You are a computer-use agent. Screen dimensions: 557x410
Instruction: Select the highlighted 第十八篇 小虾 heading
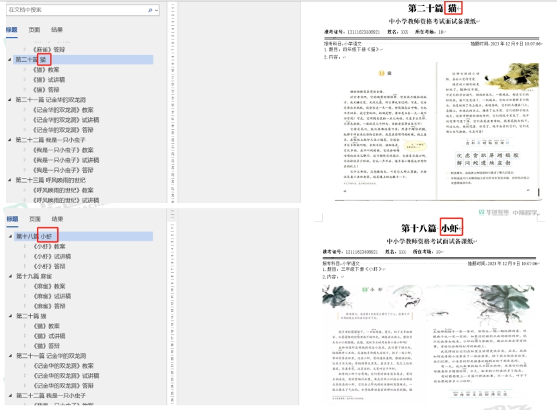(36, 236)
